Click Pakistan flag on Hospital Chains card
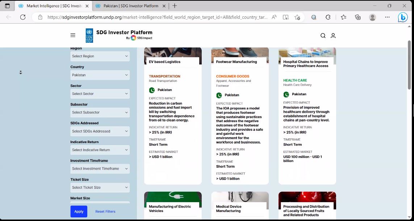 coord(286,94)
